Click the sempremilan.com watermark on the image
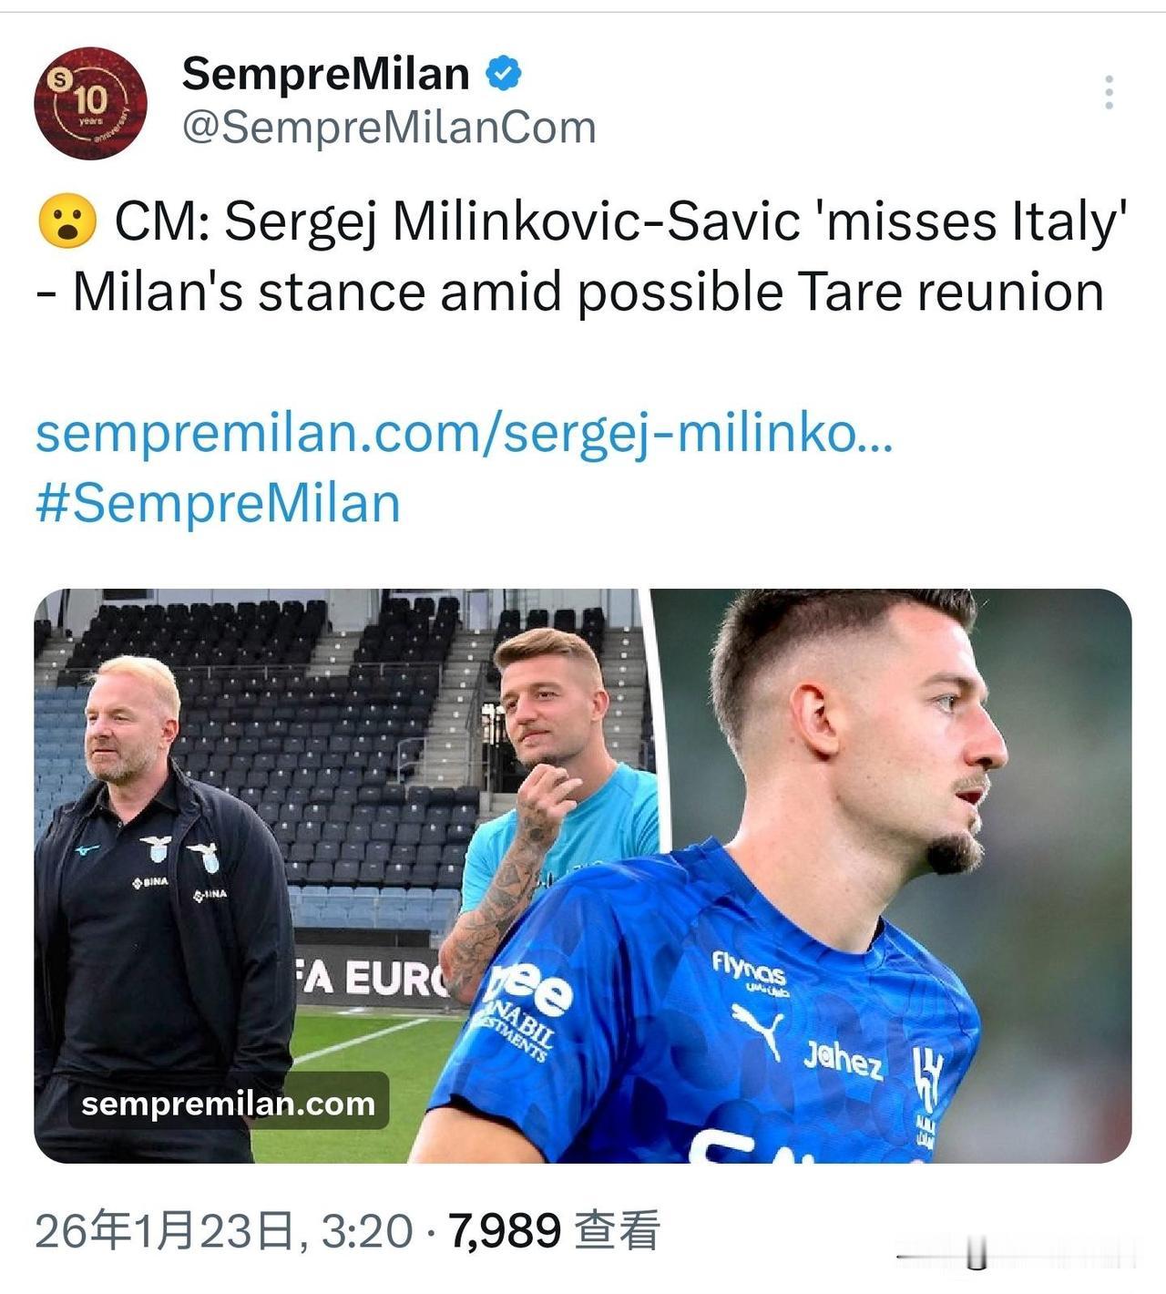This screenshot has width=1166, height=1294. coord(228,1104)
